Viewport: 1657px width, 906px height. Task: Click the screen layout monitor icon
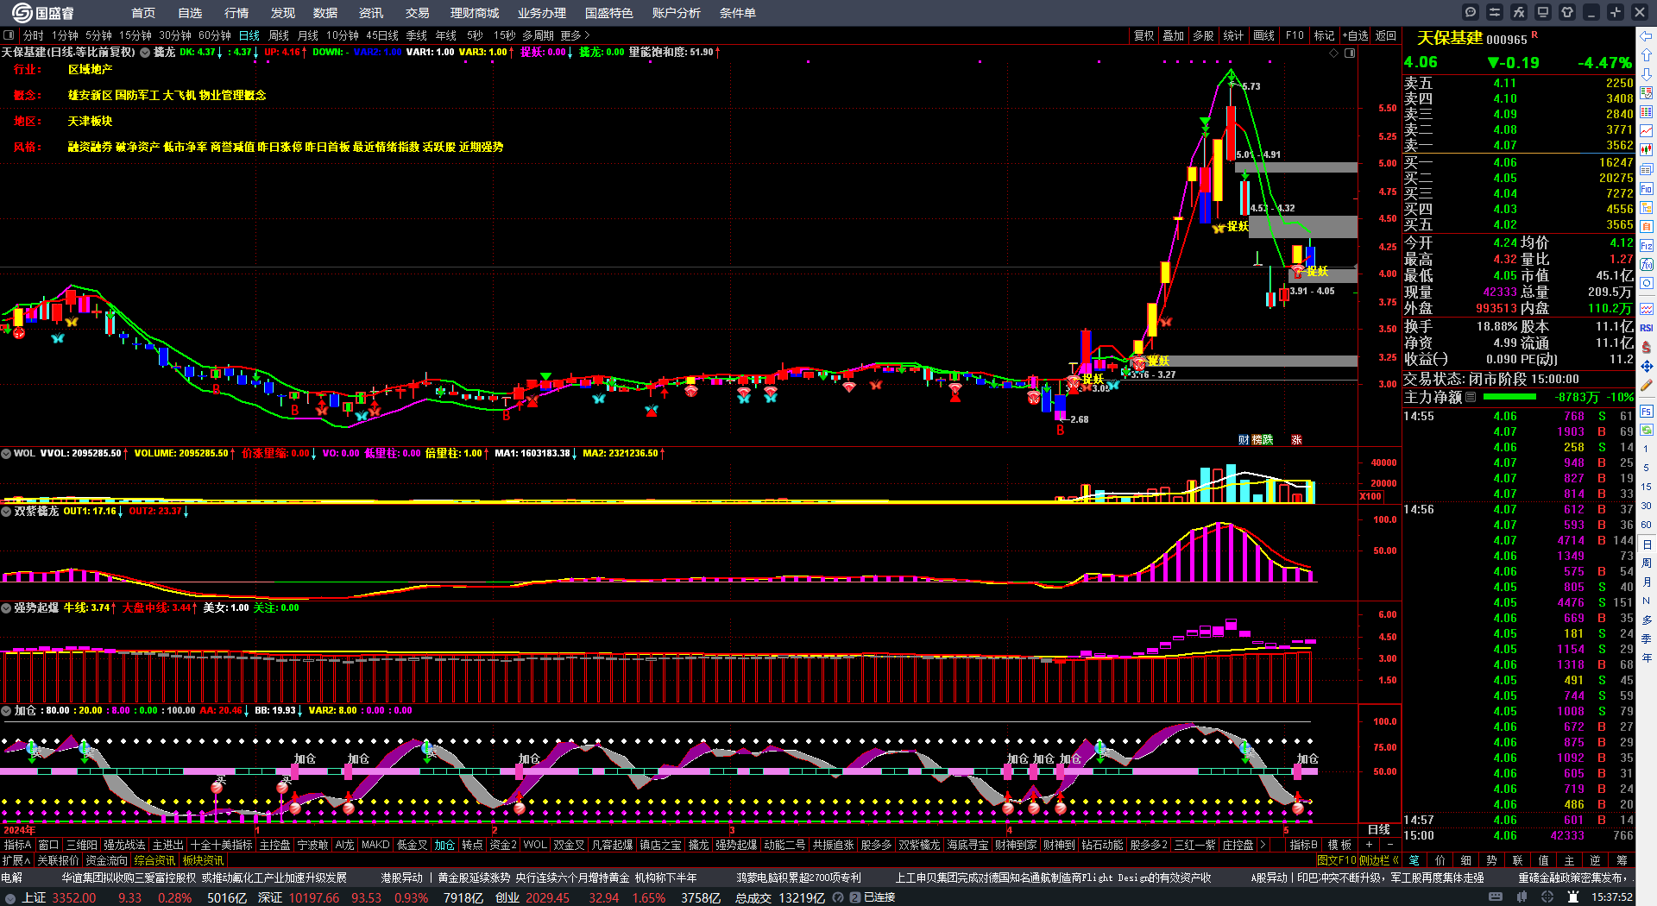pyautogui.click(x=1543, y=12)
